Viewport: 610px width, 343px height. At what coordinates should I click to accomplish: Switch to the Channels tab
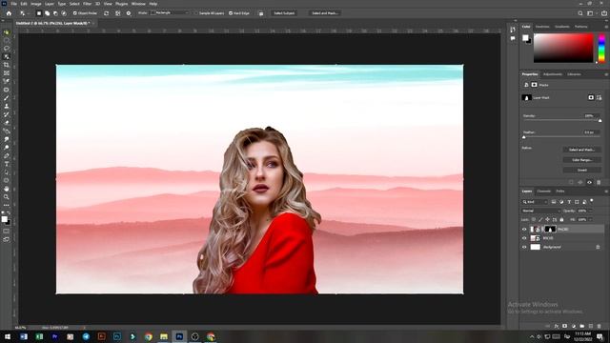click(x=544, y=192)
